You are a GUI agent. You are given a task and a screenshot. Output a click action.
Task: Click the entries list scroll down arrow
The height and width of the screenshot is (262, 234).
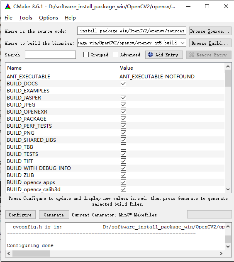[228, 189]
